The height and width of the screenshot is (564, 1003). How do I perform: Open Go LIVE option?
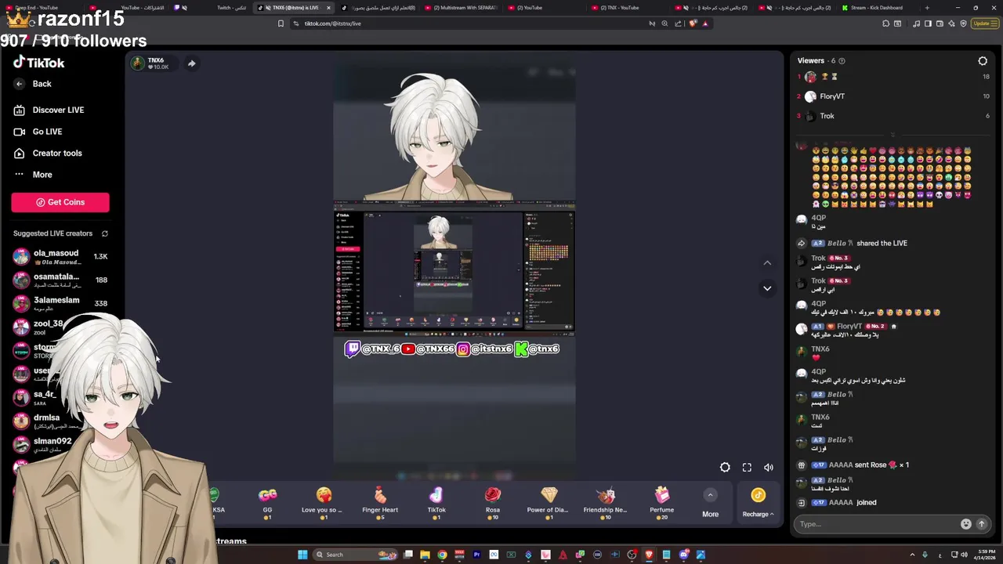[x=38, y=132]
